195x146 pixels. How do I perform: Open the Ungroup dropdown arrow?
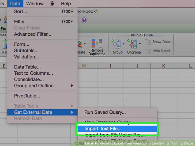pyautogui.click(x=140, y=44)
